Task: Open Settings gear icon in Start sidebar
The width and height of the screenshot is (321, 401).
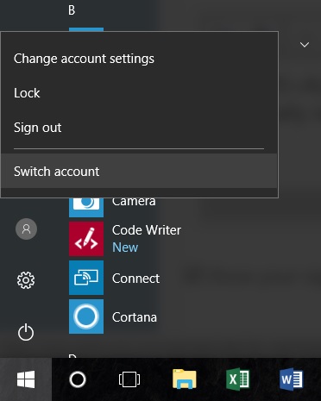Action: click(x=26, y=280)
